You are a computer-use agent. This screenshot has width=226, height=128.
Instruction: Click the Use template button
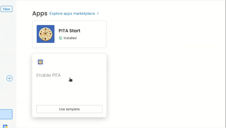(x=69, y=109)
